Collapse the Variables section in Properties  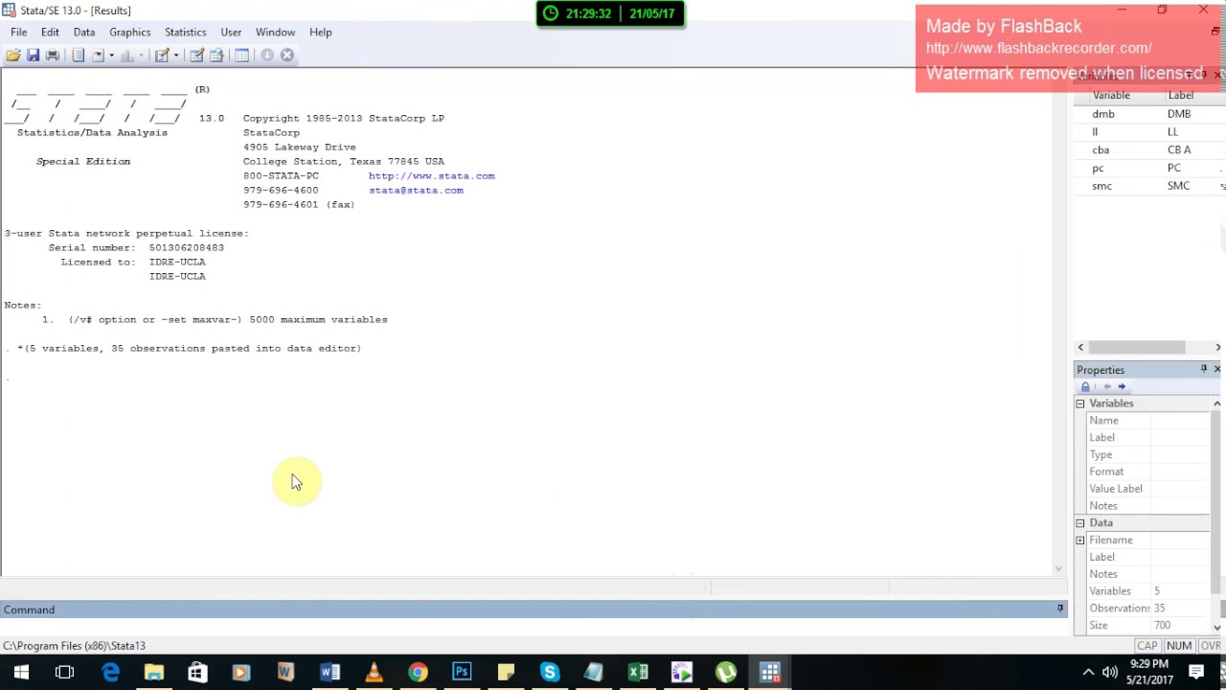(1080, 403)
